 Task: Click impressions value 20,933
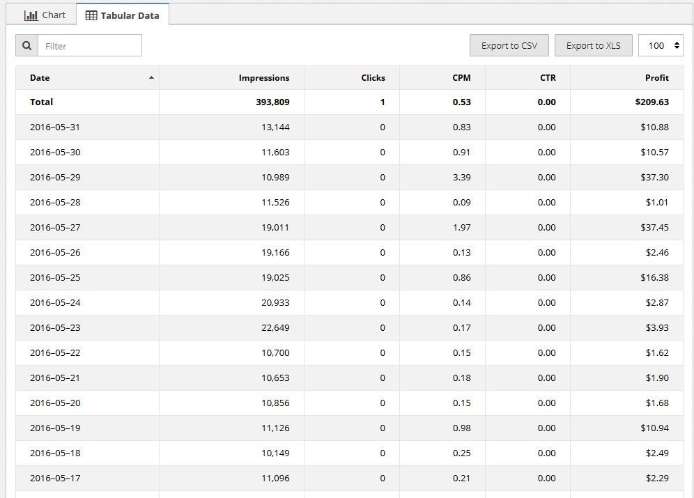275,302
